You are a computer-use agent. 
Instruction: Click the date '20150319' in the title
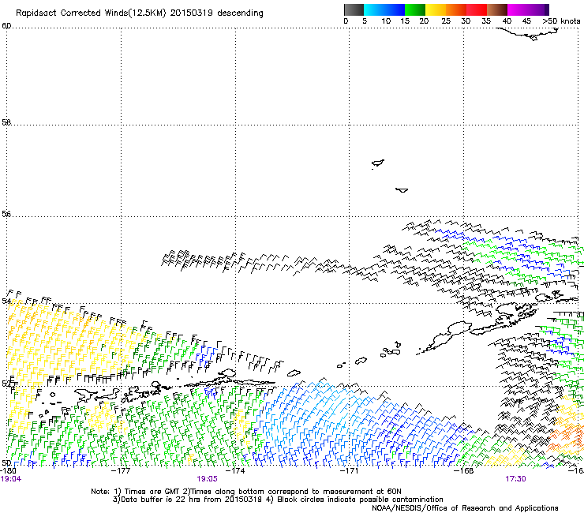[192, 13]
